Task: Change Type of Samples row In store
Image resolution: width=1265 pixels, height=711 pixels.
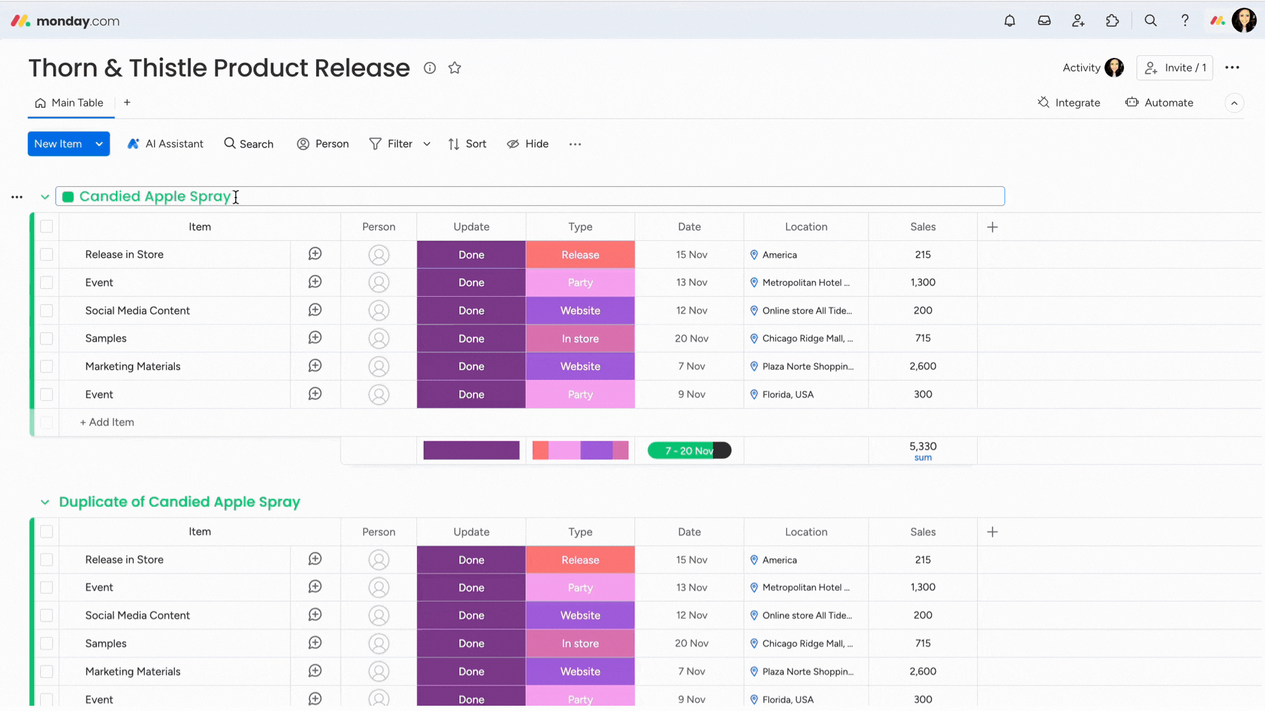Action: pyautogui.click(x=580, y=338)
